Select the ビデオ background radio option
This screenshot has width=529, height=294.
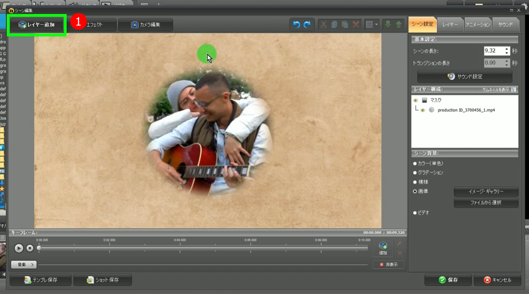tap(415, 212)
